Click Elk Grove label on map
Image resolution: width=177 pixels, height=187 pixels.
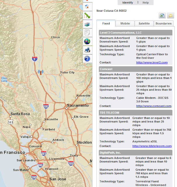81,117
